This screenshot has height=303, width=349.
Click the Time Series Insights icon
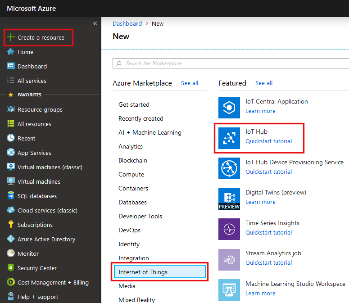coord(229,229)
